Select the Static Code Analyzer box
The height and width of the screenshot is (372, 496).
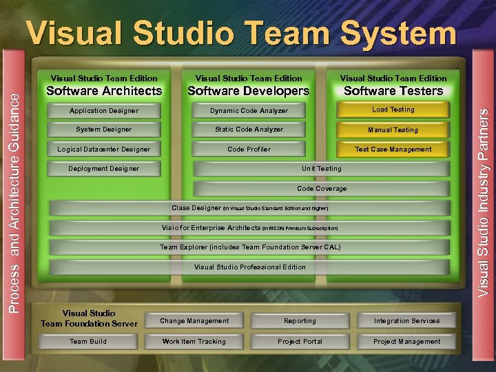(249, 130)
